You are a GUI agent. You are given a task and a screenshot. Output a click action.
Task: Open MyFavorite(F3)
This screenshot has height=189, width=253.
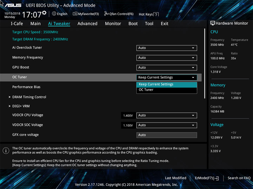tap(86, 14)
